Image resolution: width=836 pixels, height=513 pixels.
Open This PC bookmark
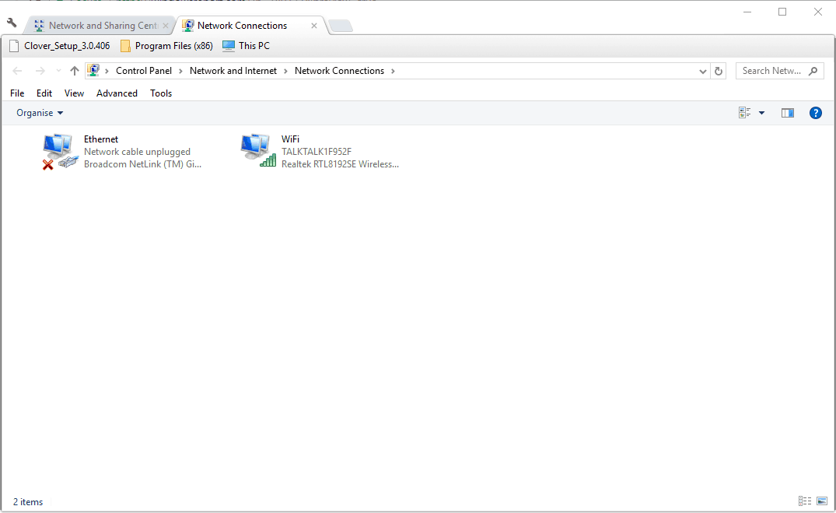tap(247, 46)
